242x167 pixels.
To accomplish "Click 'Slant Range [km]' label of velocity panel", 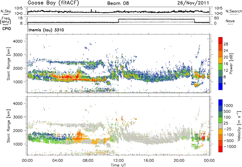I will coord(8,126).
